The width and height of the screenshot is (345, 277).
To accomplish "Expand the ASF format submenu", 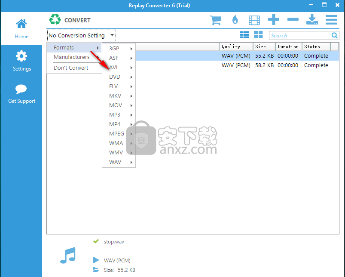I will [x=119, y=58].
